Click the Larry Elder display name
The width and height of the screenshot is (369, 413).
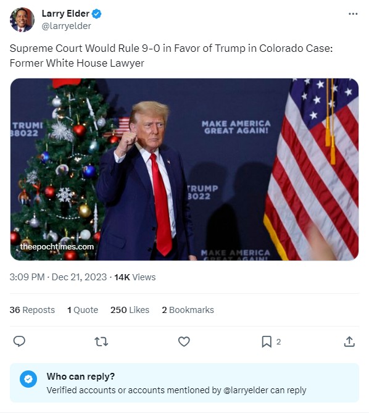65,14
